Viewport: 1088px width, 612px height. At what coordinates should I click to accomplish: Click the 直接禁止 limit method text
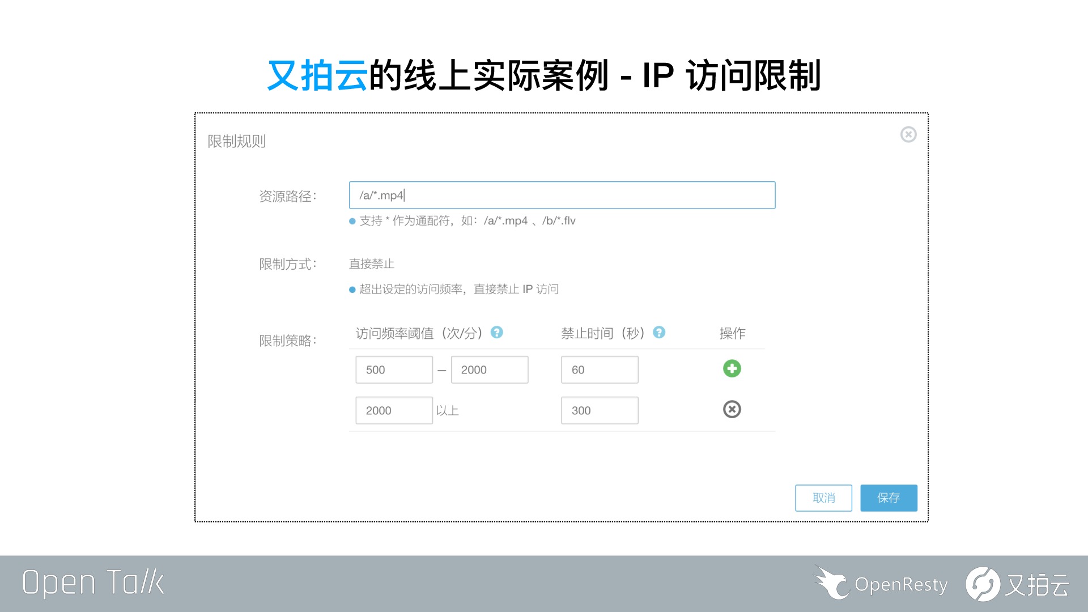click(372, 264)
